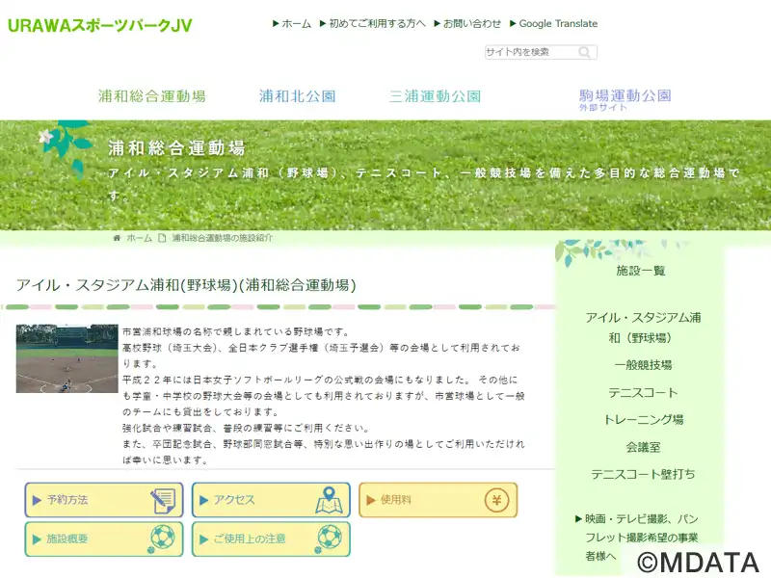Click the map pin icon on アクセス
Viewport: 771px width, 578px height.
[x=330, y=500]
